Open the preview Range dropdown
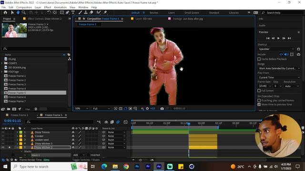This screenshot has width=305, height=171. 279,68
